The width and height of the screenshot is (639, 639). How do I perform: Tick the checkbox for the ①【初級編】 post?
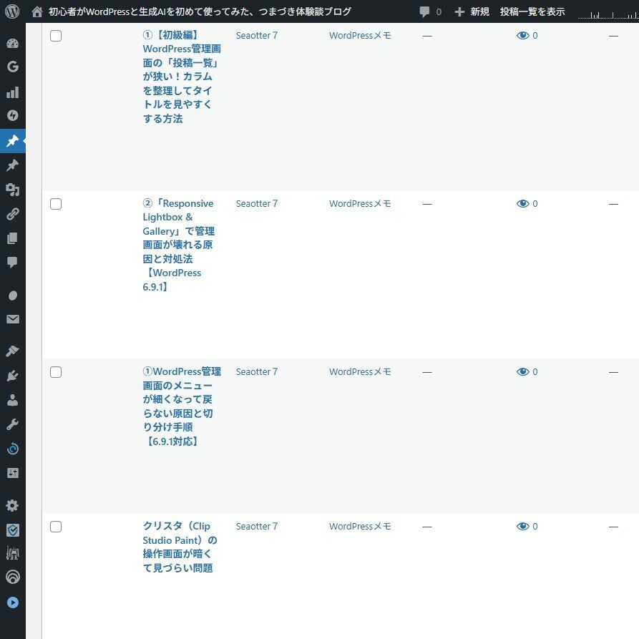click(56, 36)
